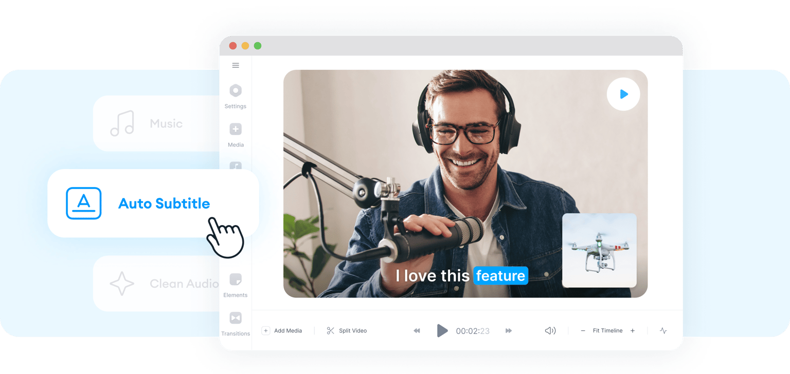Select the drone picture-in-picture thumbnail
Screen dimensions: 790x374
[x=599, y=250]
